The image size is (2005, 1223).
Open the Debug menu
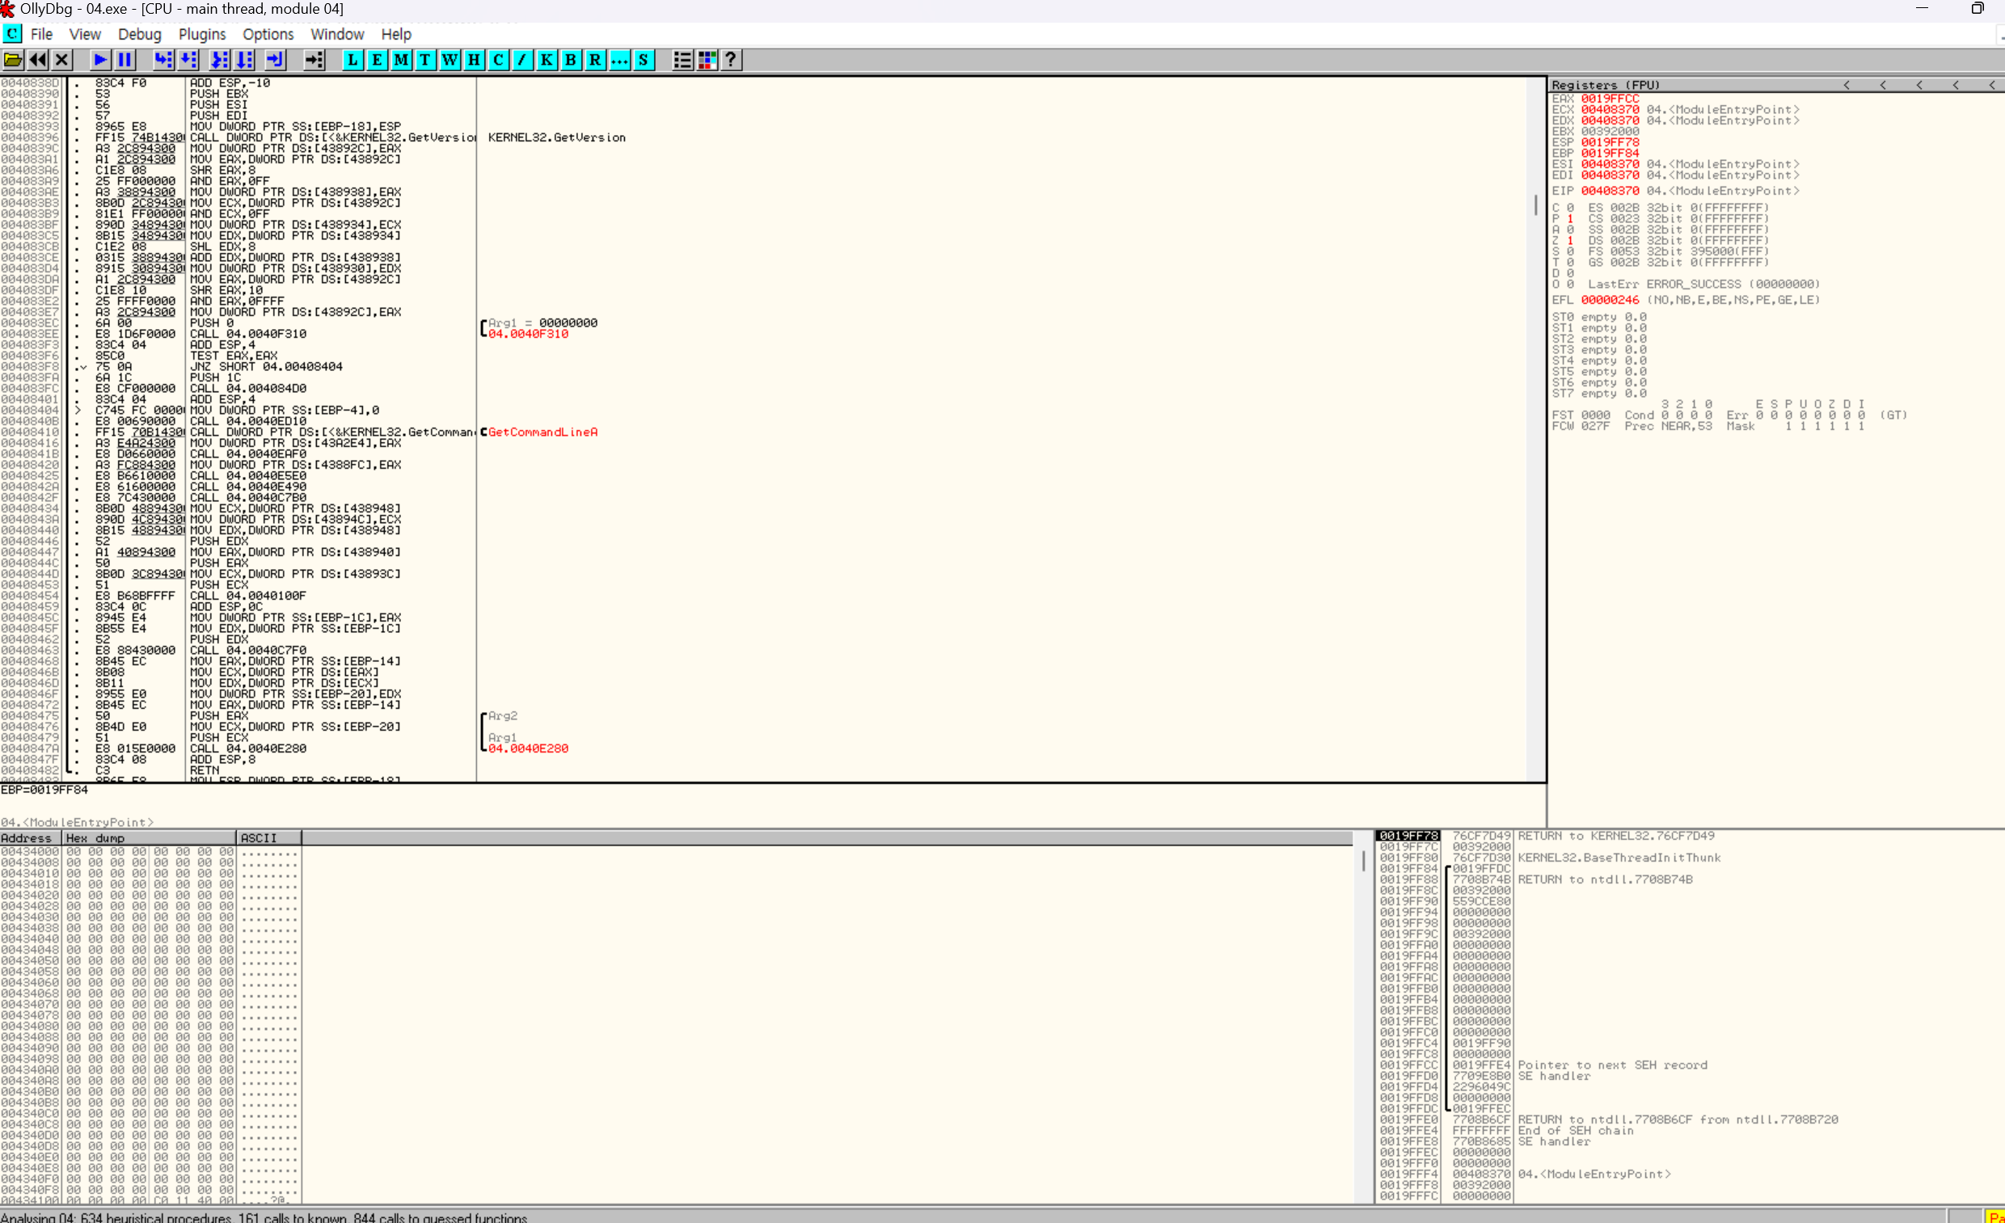click(x=139, y=34)
